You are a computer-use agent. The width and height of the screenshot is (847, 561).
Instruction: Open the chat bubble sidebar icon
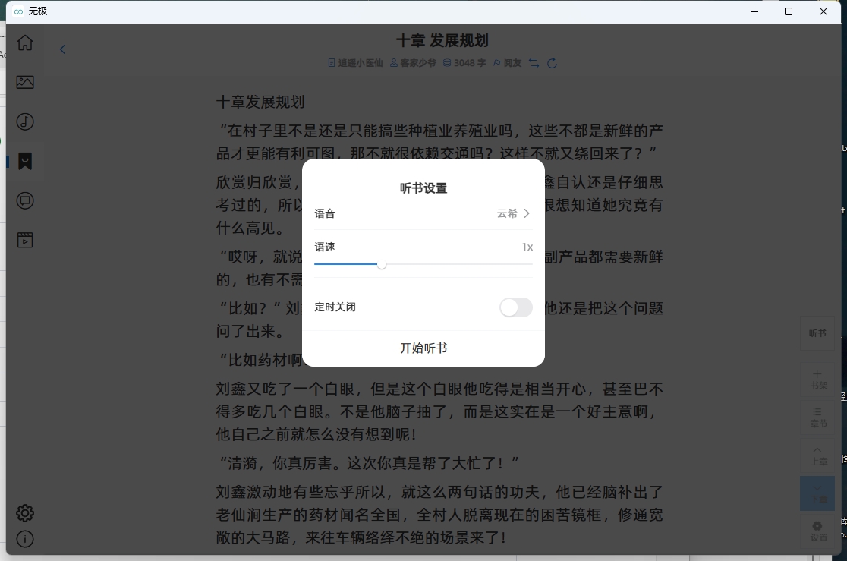tap(25, 200)
